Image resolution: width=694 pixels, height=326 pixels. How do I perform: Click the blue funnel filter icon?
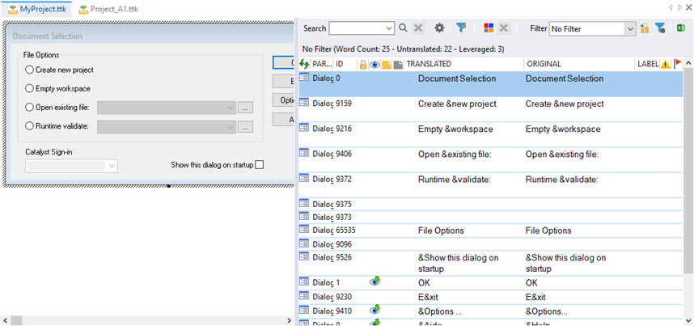(x=461, y=28)
